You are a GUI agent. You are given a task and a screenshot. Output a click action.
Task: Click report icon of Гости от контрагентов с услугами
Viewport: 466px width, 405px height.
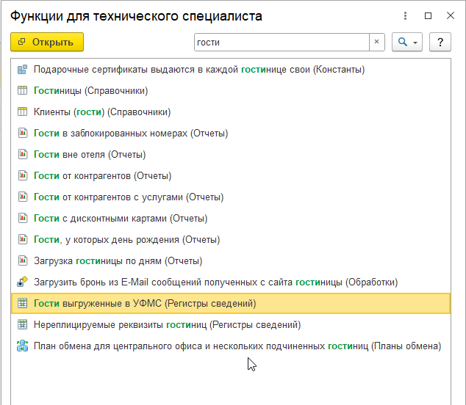click(x=23, y=197)
